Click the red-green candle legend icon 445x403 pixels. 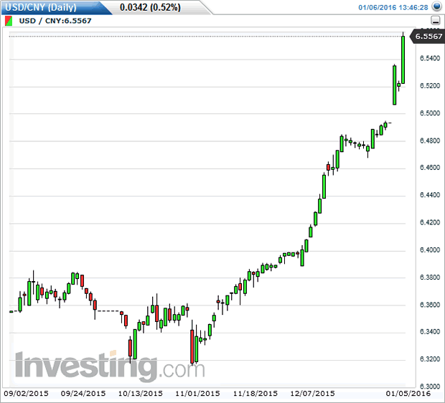click(x=9, y=21)
